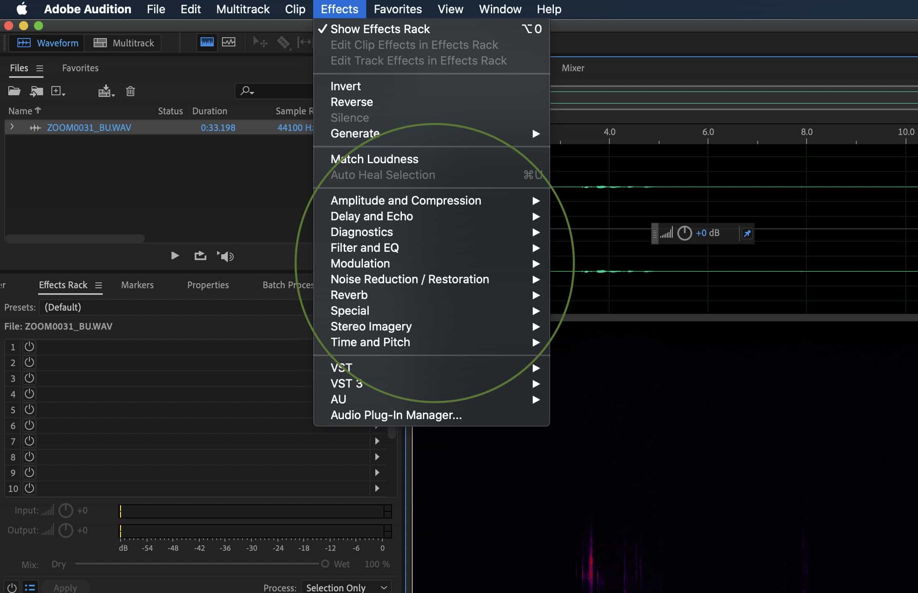Toggle power for effects slot 7
The image size is (918, 593).
coord(29,441)
